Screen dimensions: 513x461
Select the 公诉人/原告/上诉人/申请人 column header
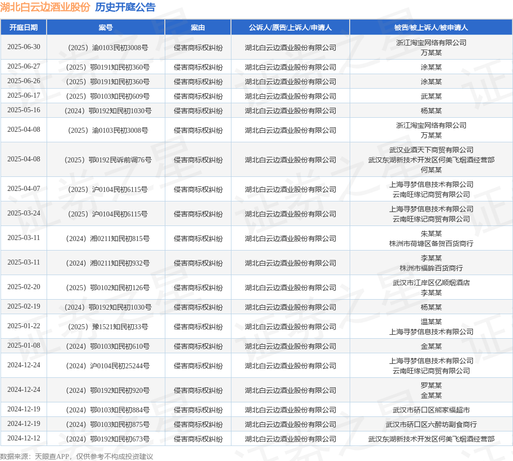tap(291, 28)
